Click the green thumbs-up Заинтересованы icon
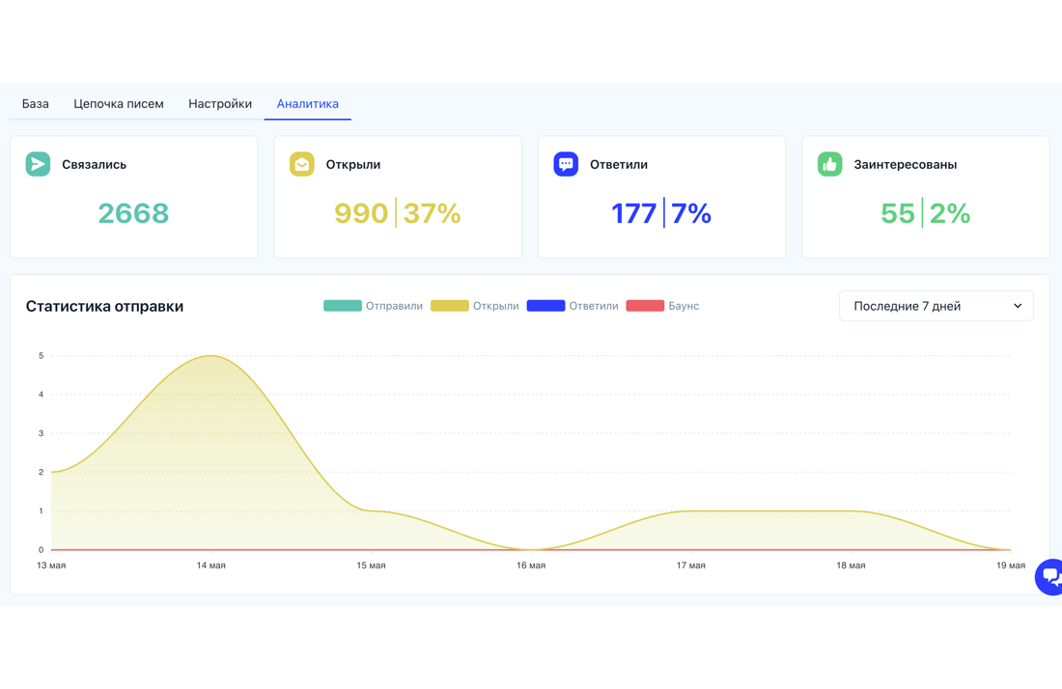Viewport: 1062px width, 689px height. coord(829,164)
